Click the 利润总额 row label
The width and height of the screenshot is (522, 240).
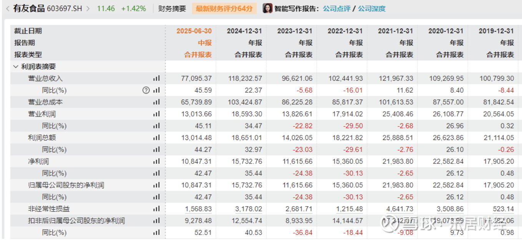click(x=42, y=138)
